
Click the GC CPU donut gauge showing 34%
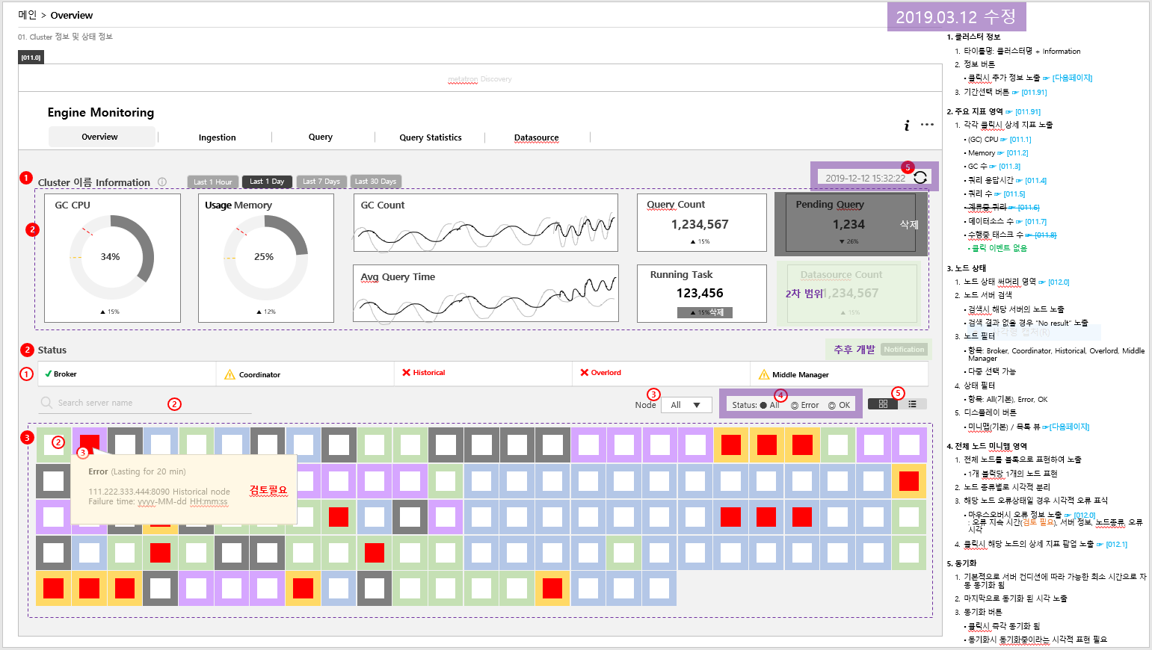pyautogui.click(x=111, y=257)
